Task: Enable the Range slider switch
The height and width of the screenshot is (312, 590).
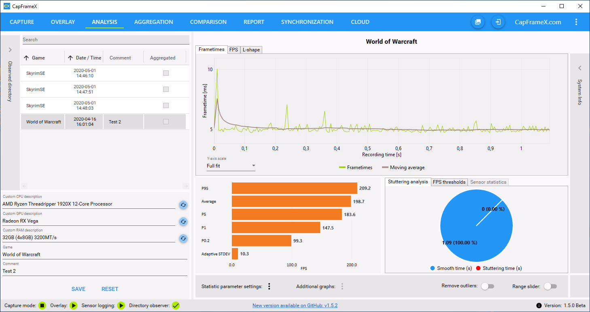Action: [x=550, y=287]
